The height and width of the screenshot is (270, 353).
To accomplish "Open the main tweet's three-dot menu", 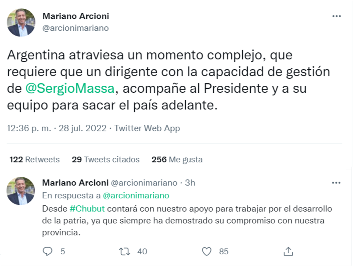I will 336,16.
